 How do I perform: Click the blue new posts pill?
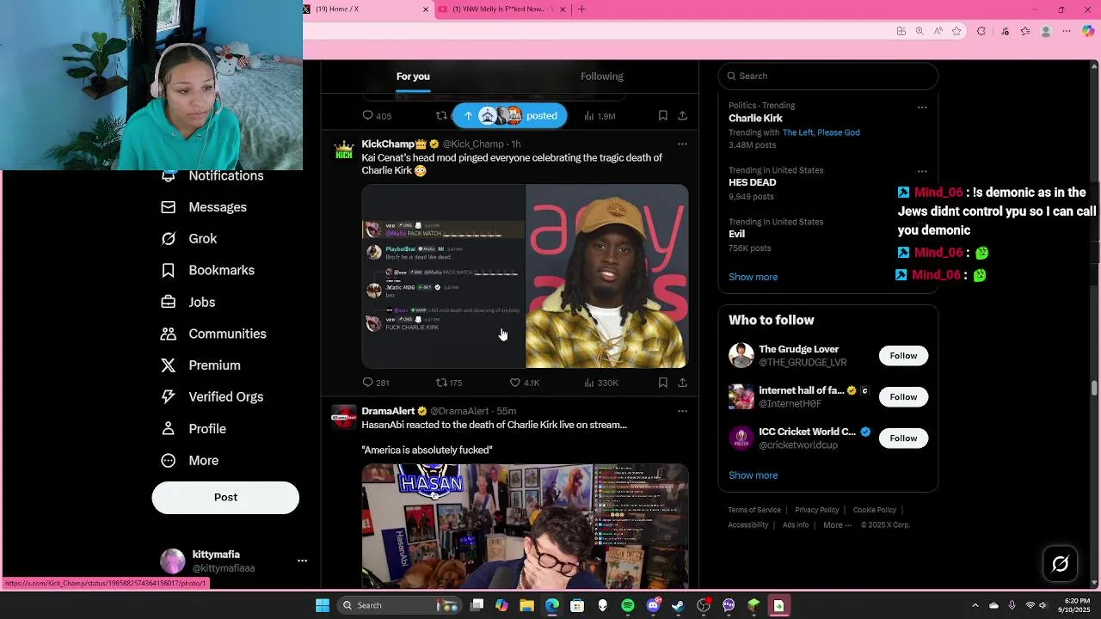(510, 115)
